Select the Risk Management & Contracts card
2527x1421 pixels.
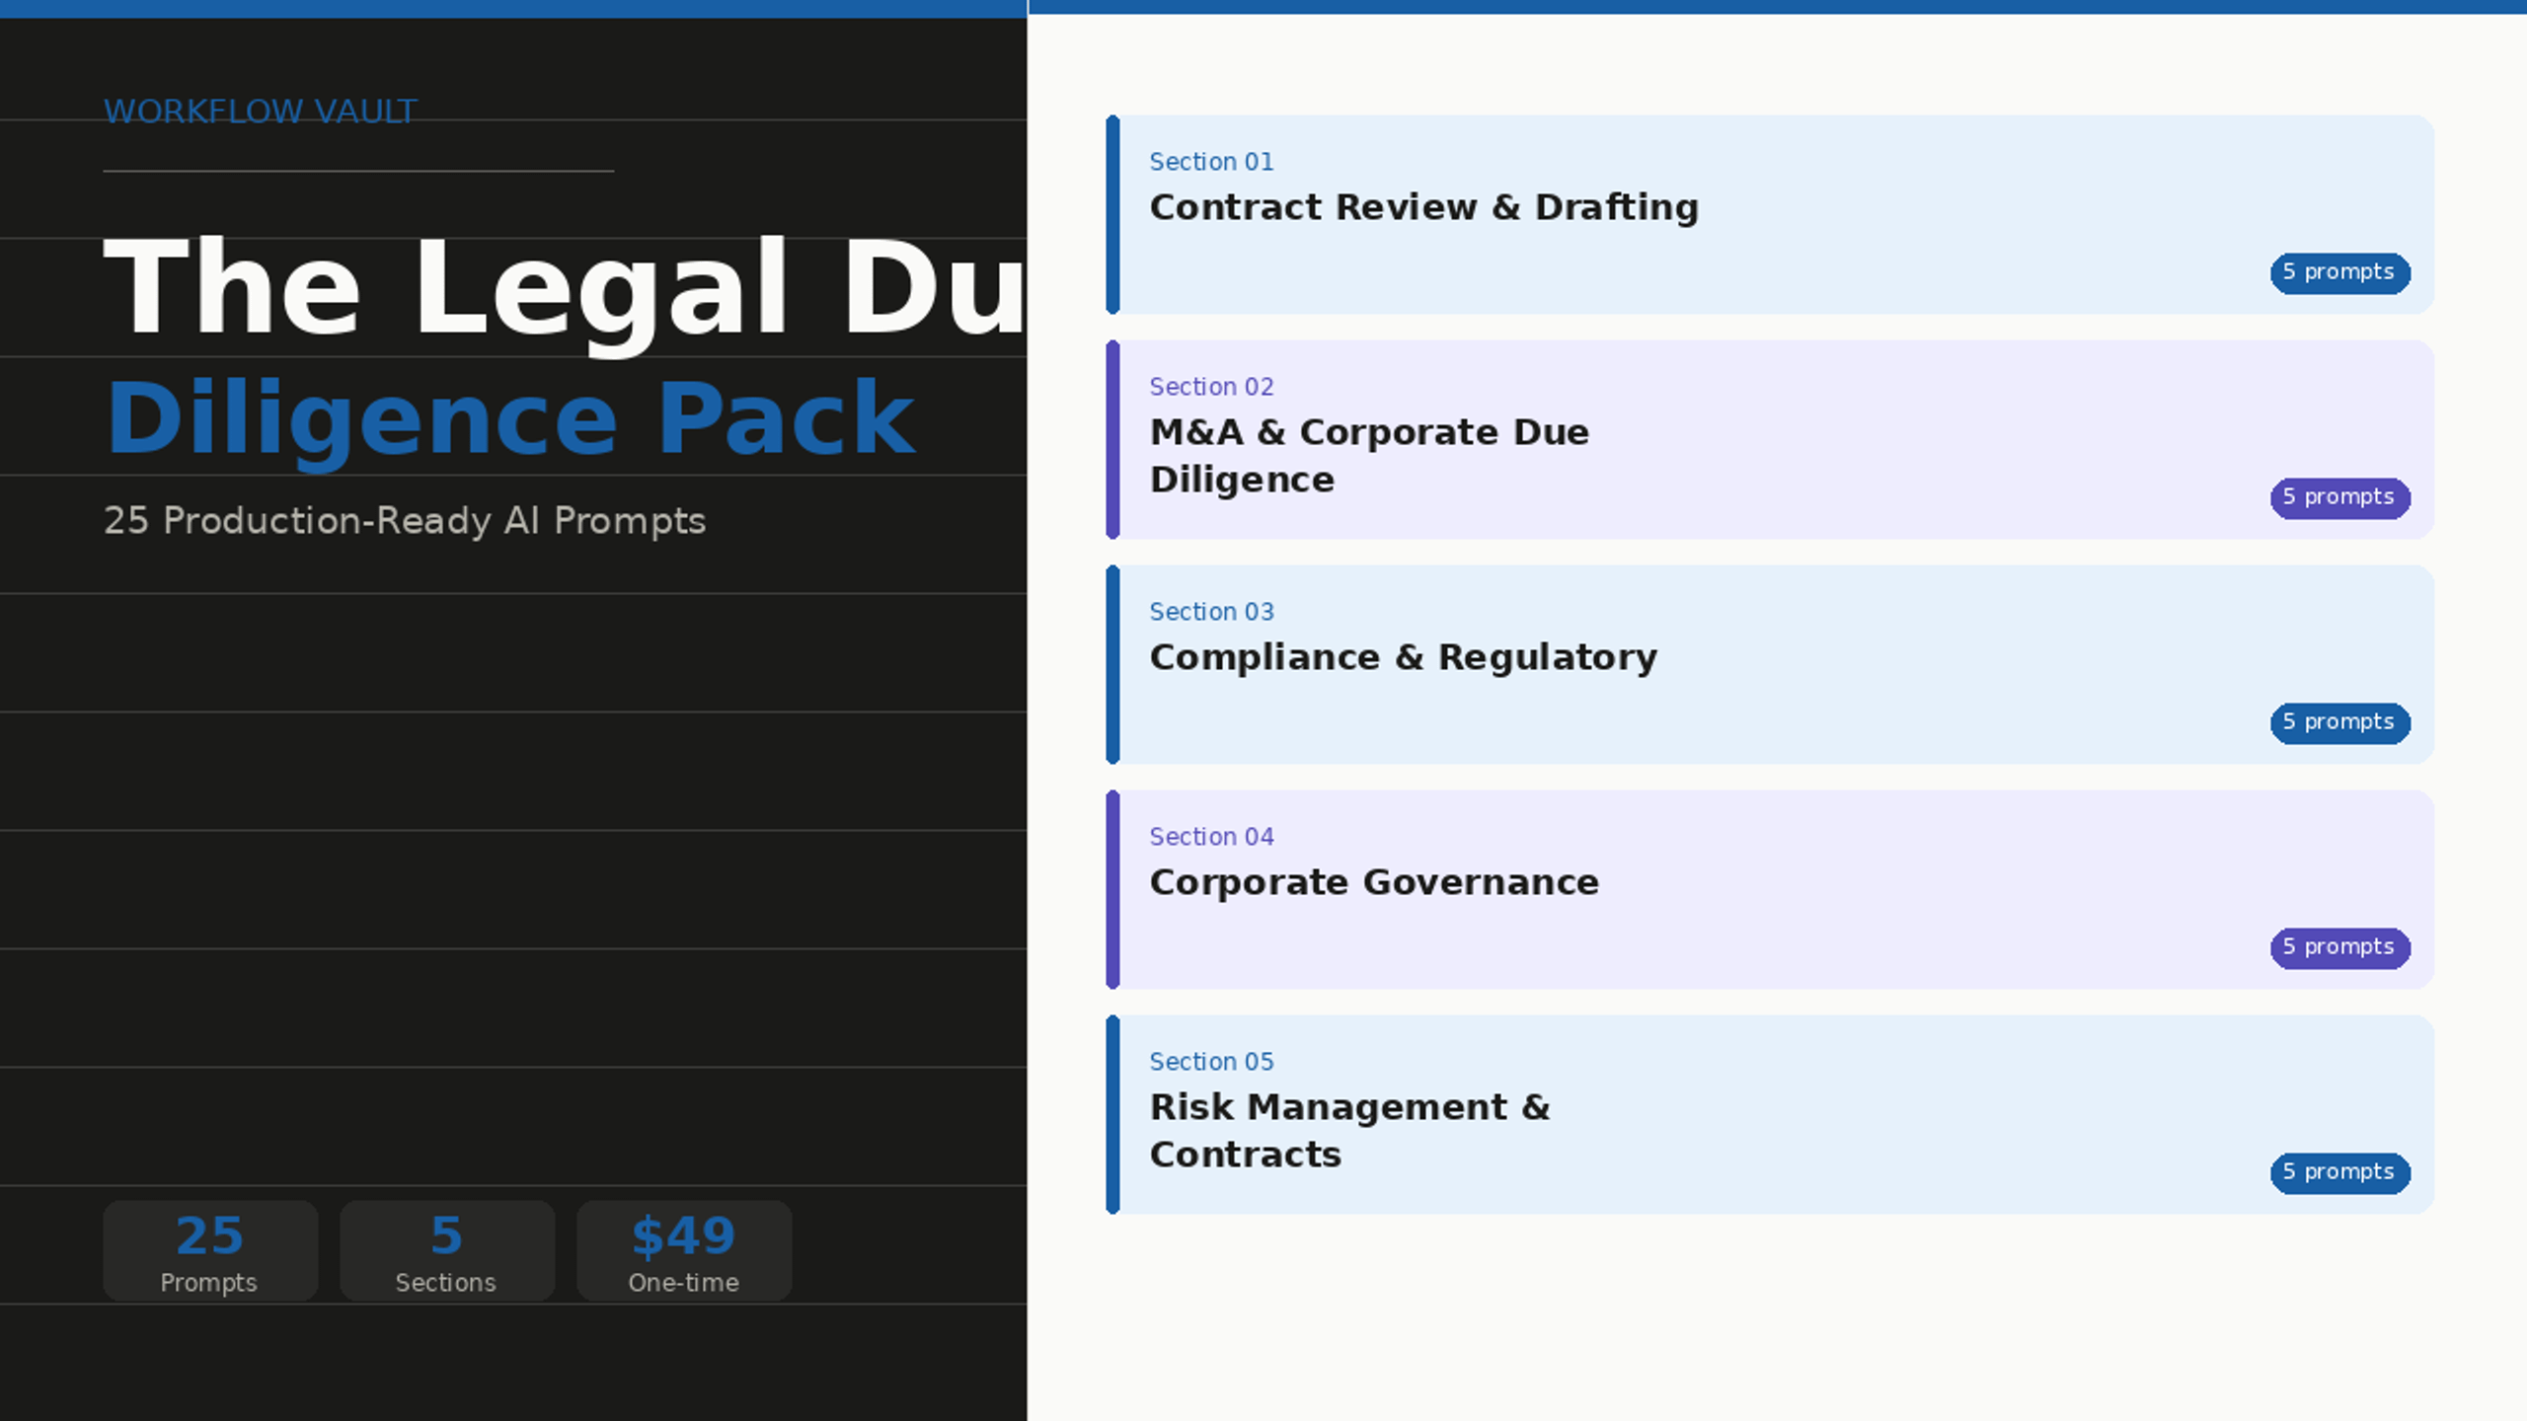(x=1770, y=1114)
